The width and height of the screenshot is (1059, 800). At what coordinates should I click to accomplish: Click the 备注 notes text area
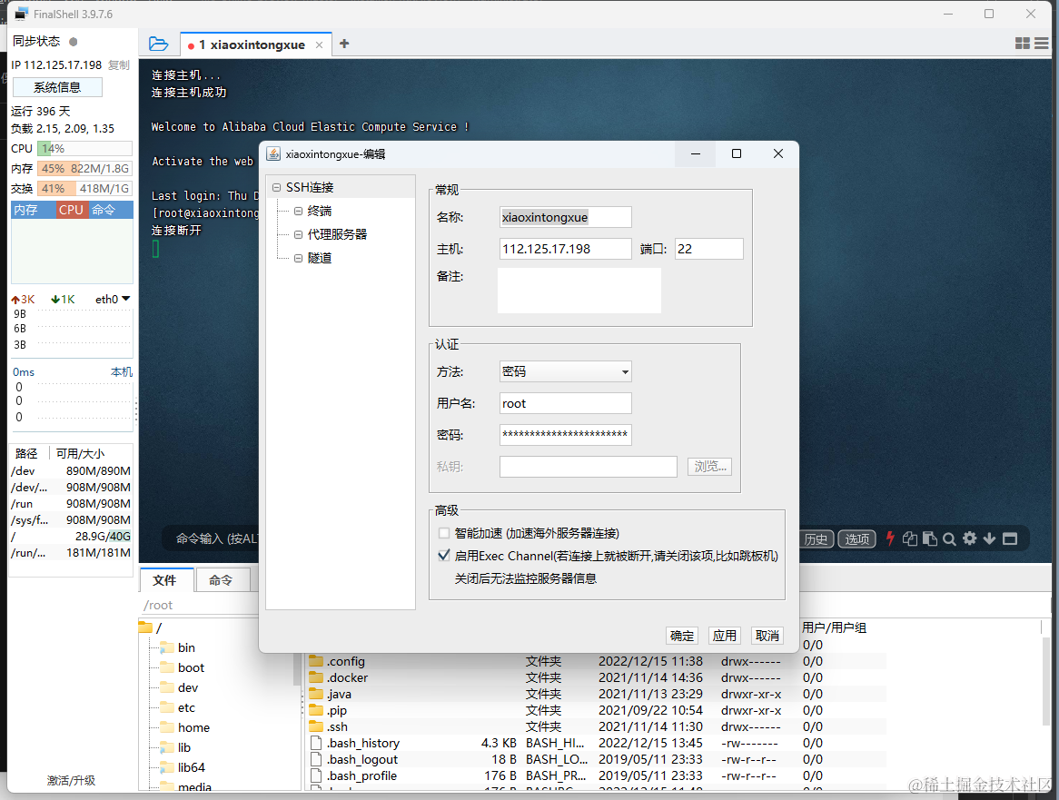point(579,291)
